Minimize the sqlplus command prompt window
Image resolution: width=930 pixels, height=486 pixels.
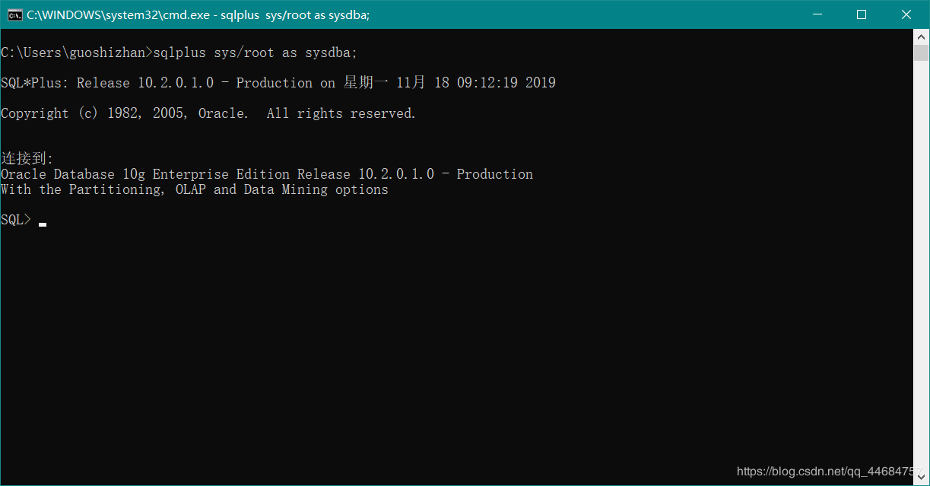click(817, 14)
